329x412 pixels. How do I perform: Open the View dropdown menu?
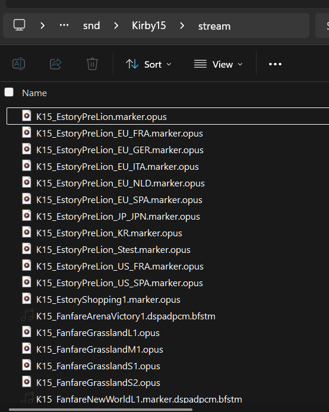pos(218,64)
